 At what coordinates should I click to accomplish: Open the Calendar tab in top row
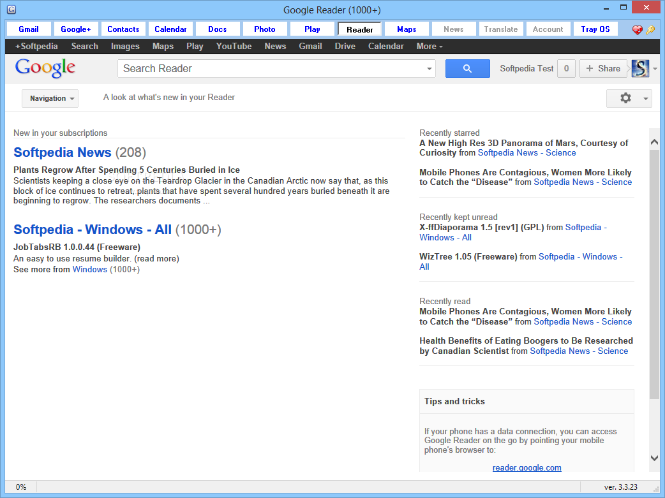[170, 29]
